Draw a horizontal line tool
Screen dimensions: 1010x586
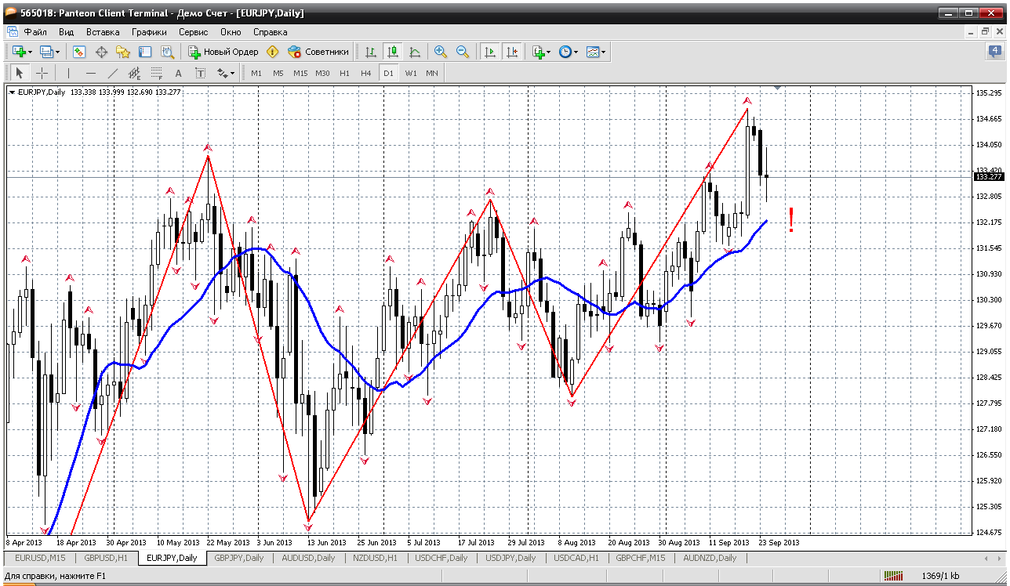(90, 73)
